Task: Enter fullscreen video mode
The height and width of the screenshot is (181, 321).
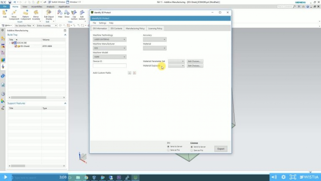Action: click(293, 177)
